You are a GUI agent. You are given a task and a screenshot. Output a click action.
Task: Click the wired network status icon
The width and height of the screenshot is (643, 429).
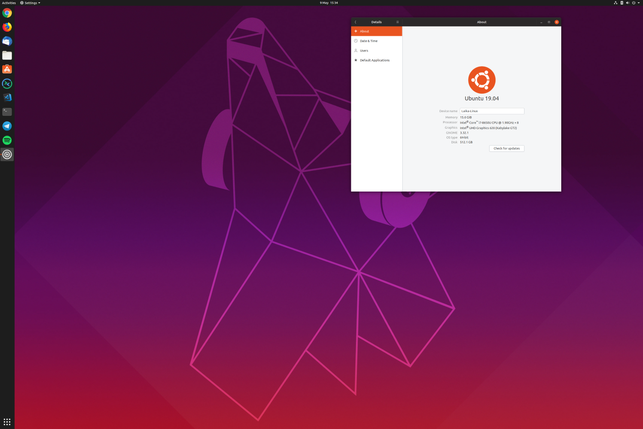(615, 3)
